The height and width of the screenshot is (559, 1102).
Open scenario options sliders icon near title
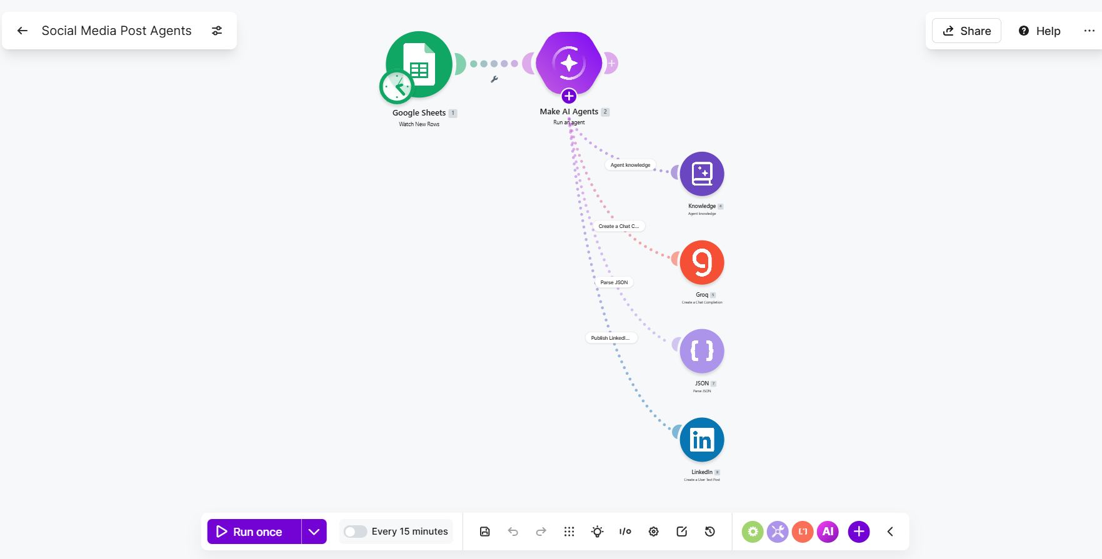coord(217,31)
